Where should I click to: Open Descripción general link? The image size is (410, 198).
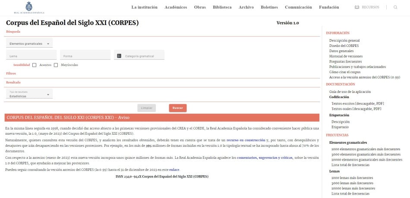[344, 40]
